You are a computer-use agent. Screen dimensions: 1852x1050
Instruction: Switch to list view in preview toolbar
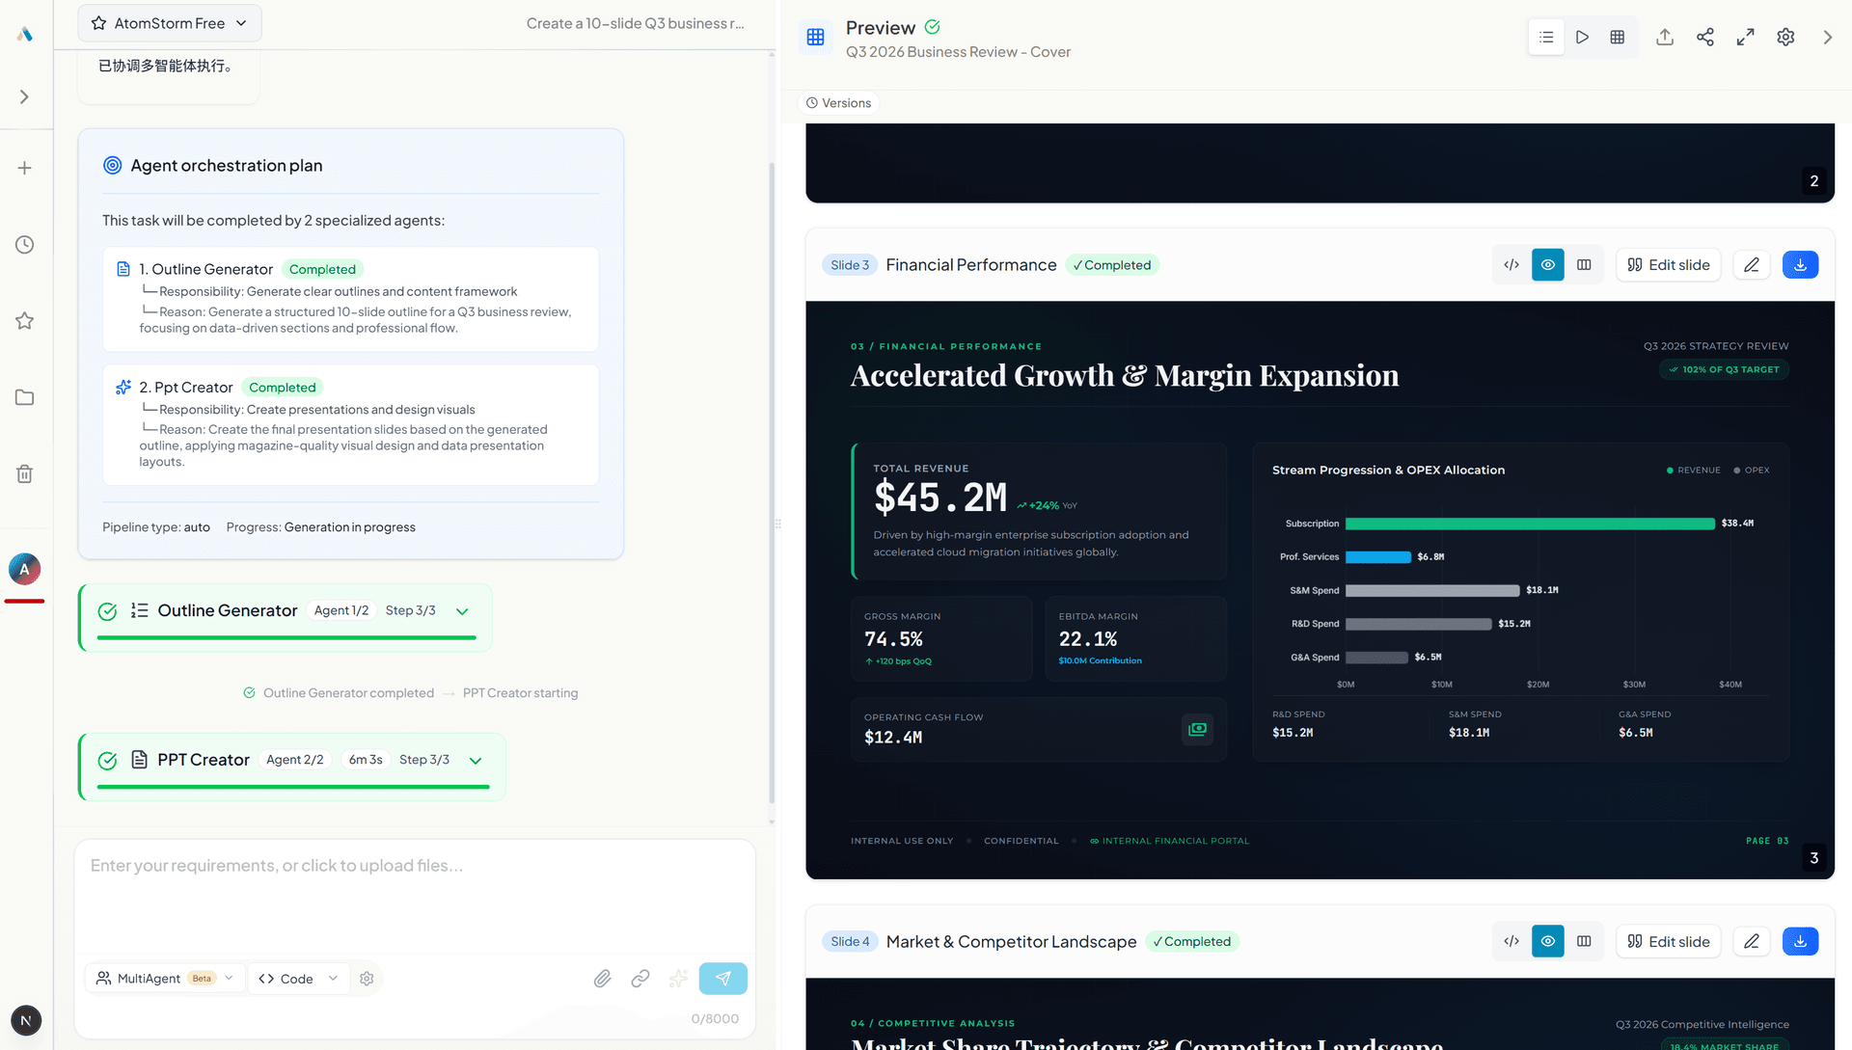coord(1546,37)
